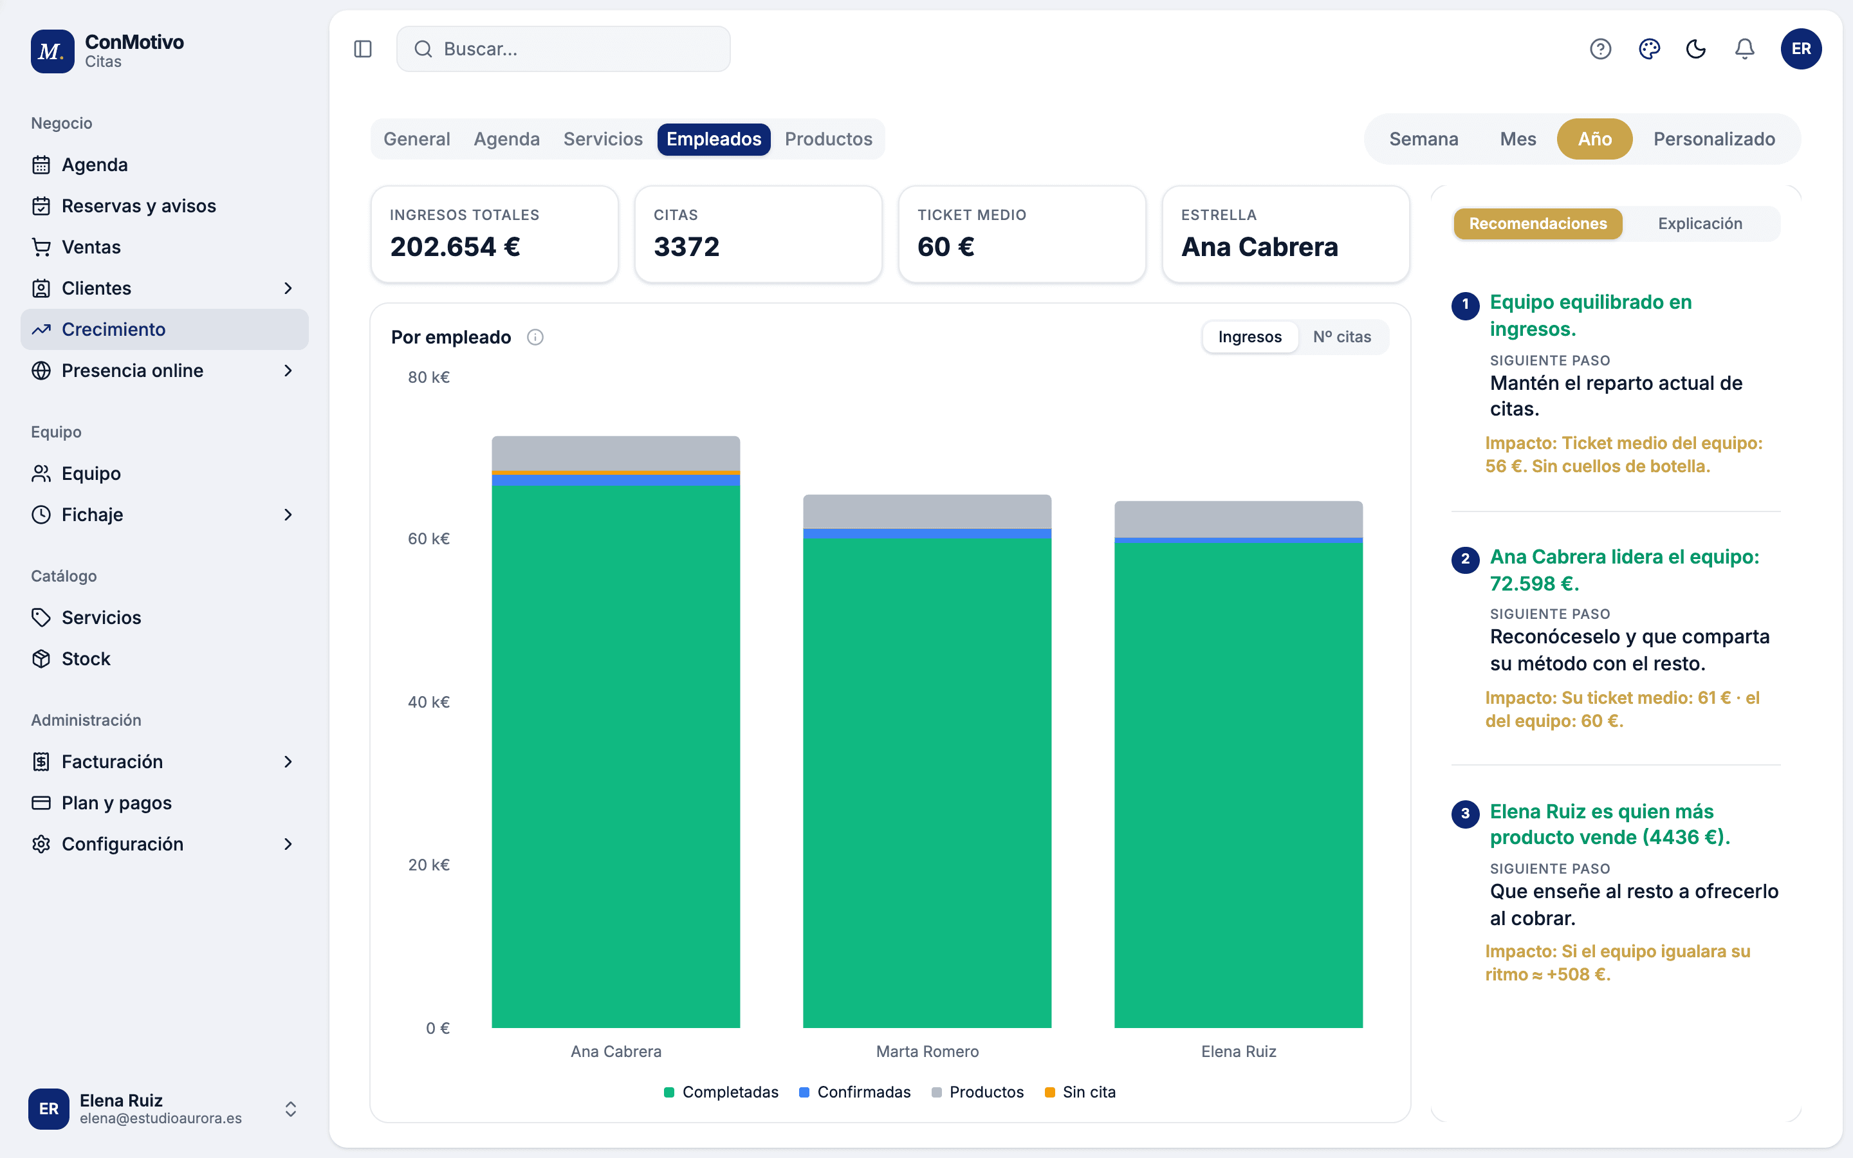Focus the Buscar search field

pos(563,49)
